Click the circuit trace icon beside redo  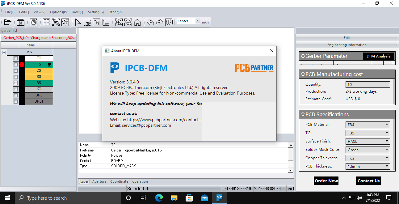(x=169, y=22)
